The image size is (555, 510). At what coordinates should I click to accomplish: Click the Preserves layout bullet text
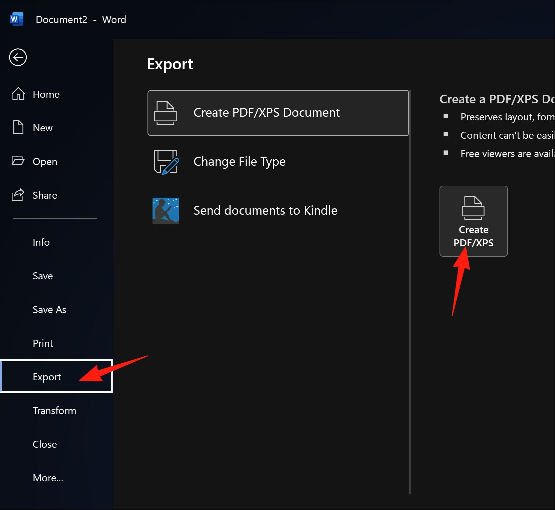507,117
